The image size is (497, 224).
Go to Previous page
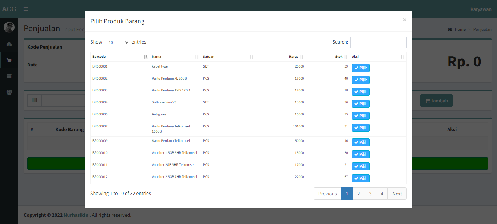[x=327, y=194]
